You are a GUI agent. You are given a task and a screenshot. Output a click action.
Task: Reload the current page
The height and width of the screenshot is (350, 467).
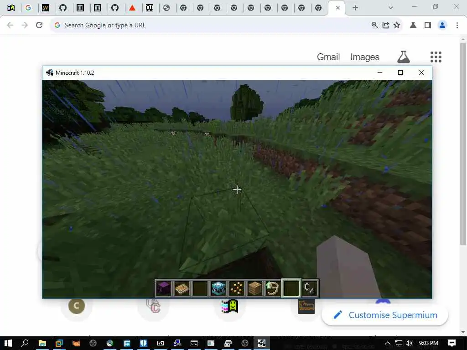point(39,26)
